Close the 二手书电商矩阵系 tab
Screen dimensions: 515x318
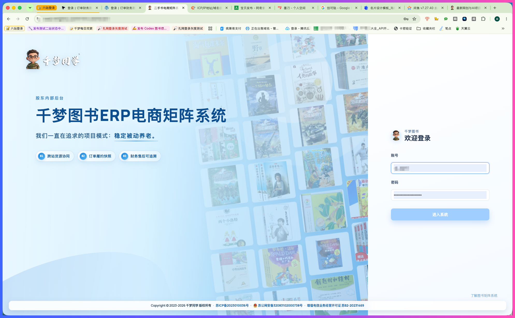point(183,8)
